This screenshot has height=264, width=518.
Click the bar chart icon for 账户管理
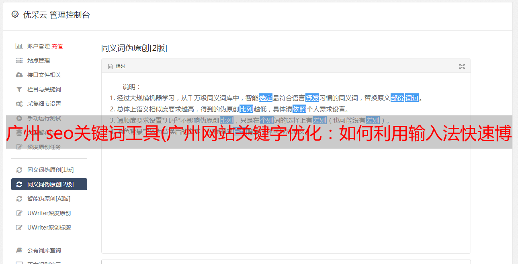pos(19,46)
